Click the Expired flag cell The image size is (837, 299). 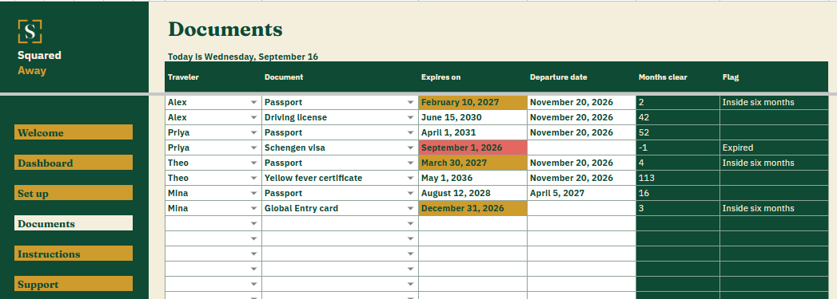(774, 148)
